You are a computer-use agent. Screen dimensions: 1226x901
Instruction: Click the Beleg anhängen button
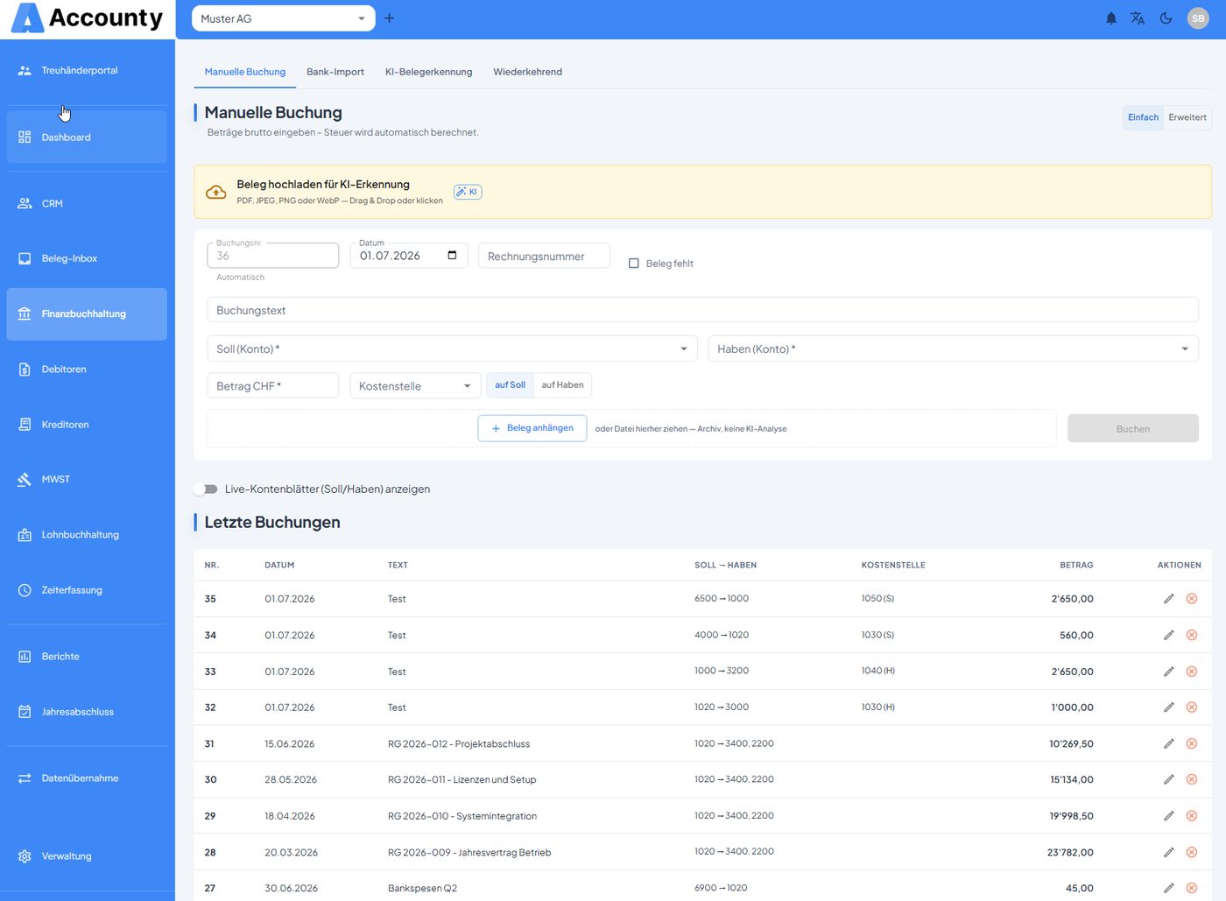click(x=532, y=428)
